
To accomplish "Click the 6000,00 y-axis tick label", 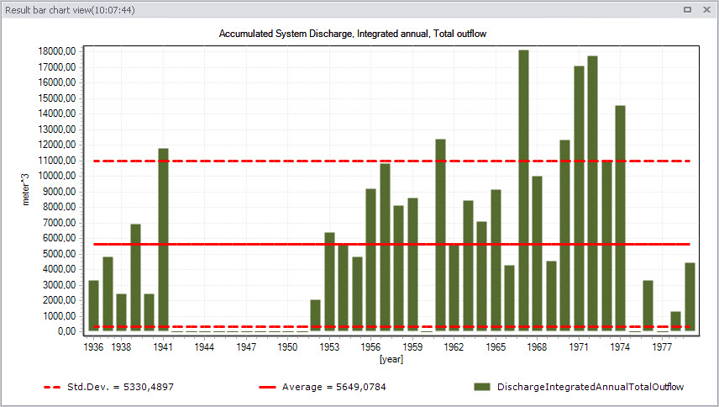I will point(59,238).
